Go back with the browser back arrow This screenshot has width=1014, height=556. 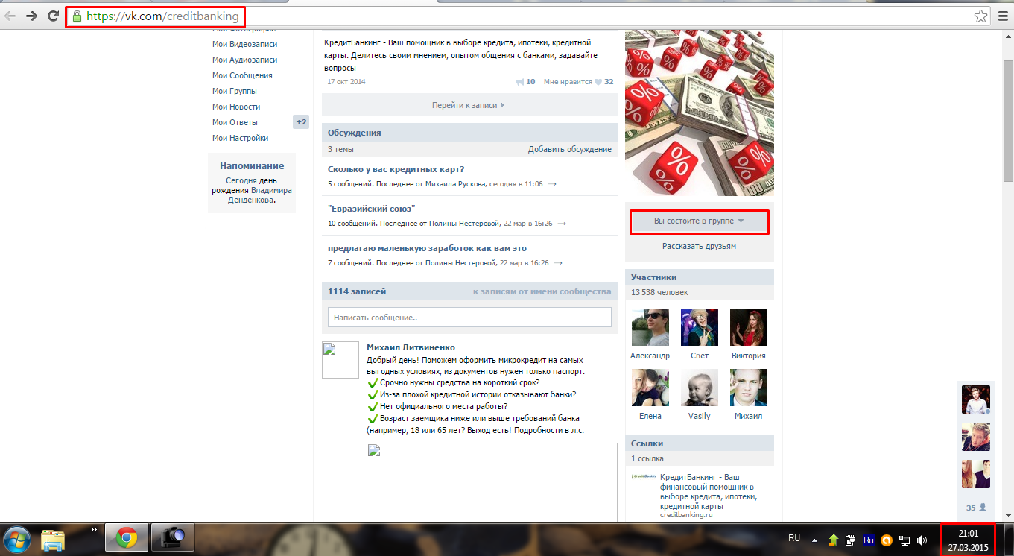coord(10,16)
